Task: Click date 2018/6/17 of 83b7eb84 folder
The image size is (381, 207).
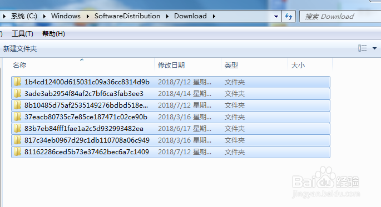Action: click(x=185, y=128)
